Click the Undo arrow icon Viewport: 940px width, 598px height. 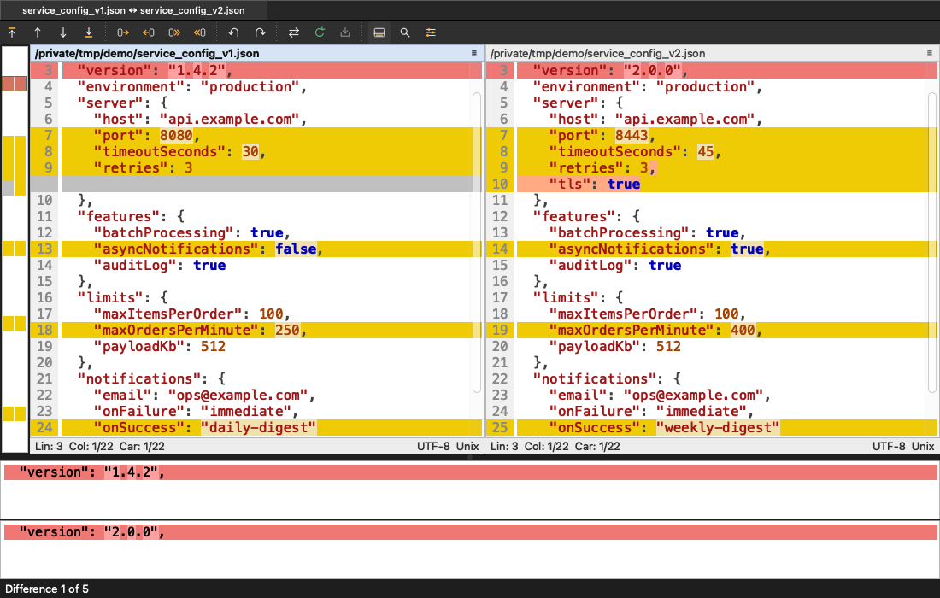pyautogui.click(x=234, y=32)
